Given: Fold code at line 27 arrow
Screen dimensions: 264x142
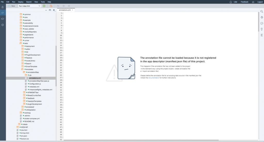Looking at the screenshot, I should tap(63, 78).
